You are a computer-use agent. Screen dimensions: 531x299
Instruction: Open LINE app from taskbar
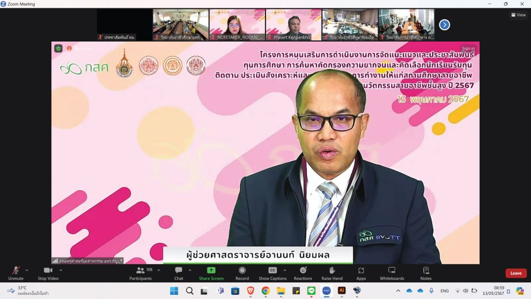(x=311, y=291)
